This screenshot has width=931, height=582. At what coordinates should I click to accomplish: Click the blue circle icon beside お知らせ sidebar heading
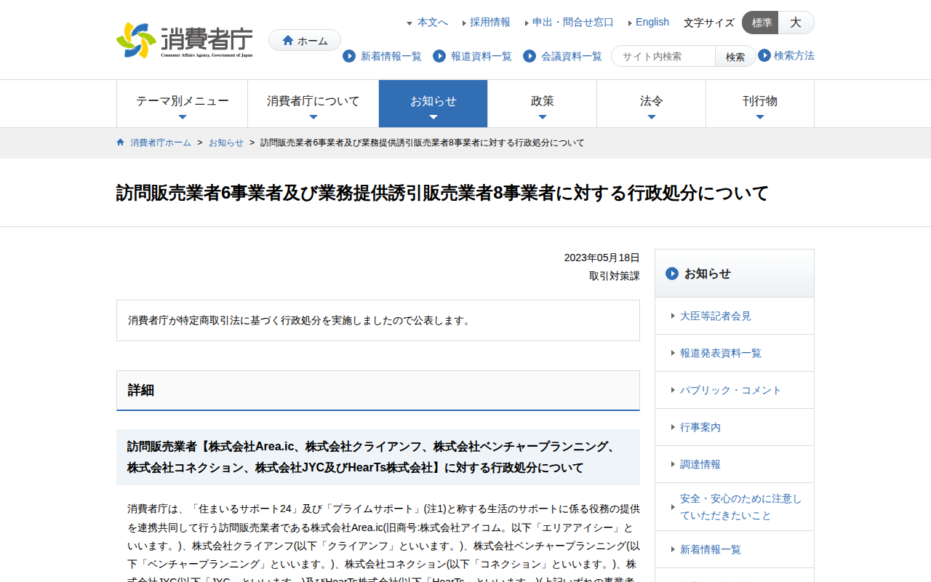pos(672,274)
